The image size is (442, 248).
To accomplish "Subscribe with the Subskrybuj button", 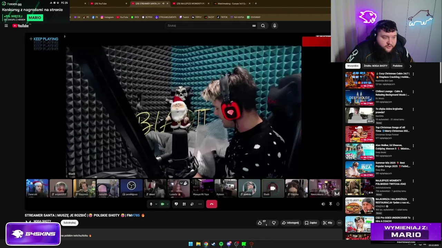I will 69,223.
